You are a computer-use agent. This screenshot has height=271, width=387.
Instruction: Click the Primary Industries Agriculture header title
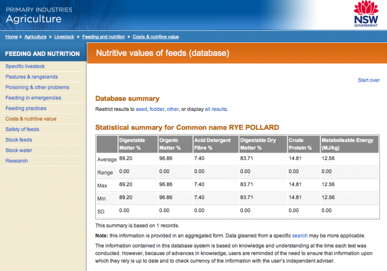click(39, 15)
